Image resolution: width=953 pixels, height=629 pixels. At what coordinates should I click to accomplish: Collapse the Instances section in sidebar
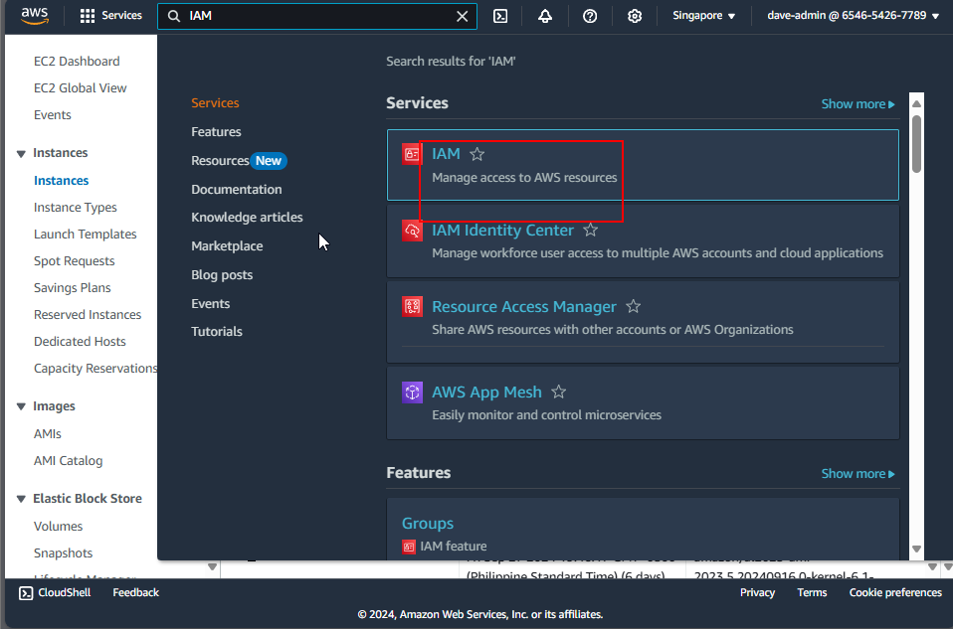[x=21, y=153]
